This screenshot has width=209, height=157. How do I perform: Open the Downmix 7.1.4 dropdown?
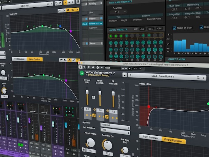tap(118, 12)
